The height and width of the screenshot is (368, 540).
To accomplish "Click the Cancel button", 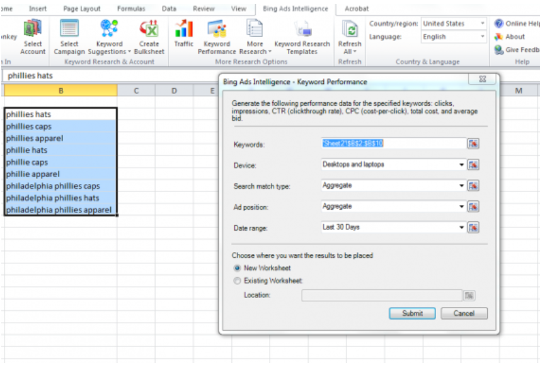I will coord(464,313).
